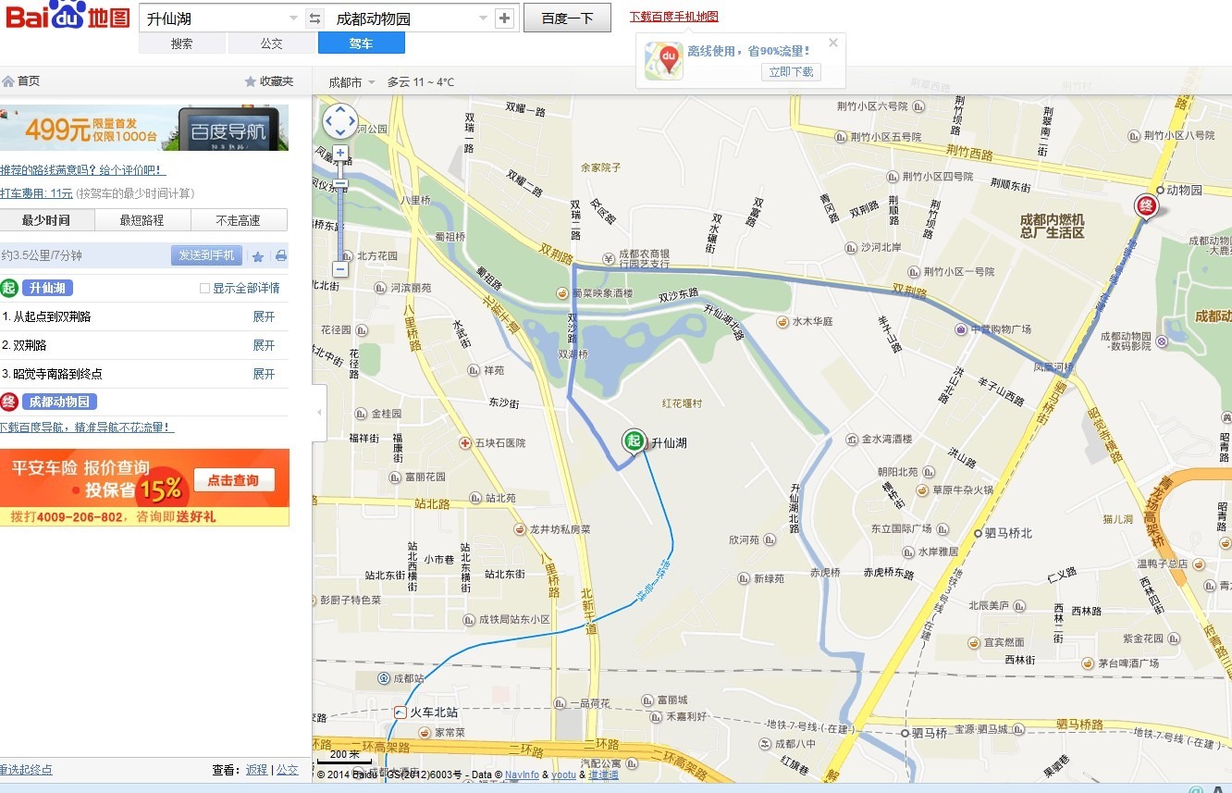Screen dimensions: 1232x793
Task: Click the 发送到手机 button
Action: (x=206, y=256)
